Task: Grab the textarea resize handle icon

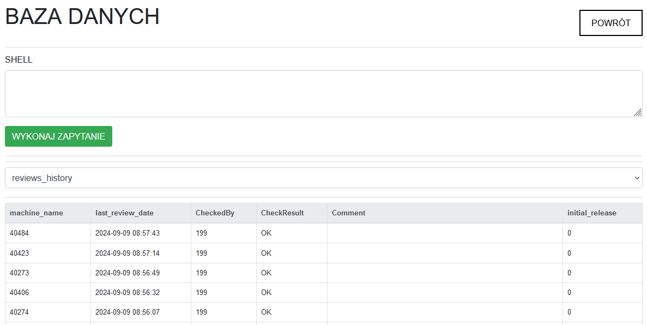Action: pos(638,112)
